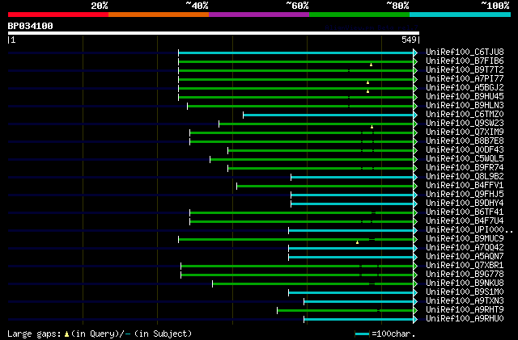The image size is (518, 340).
Task: Click the red 20% identity color segment
Action: (58, 15)
